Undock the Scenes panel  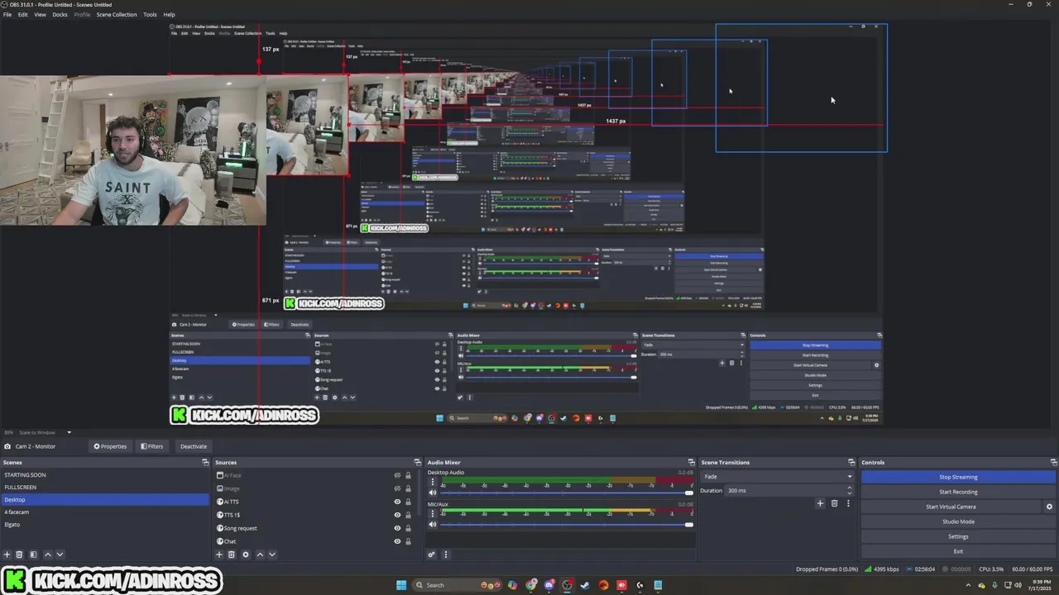205,462
